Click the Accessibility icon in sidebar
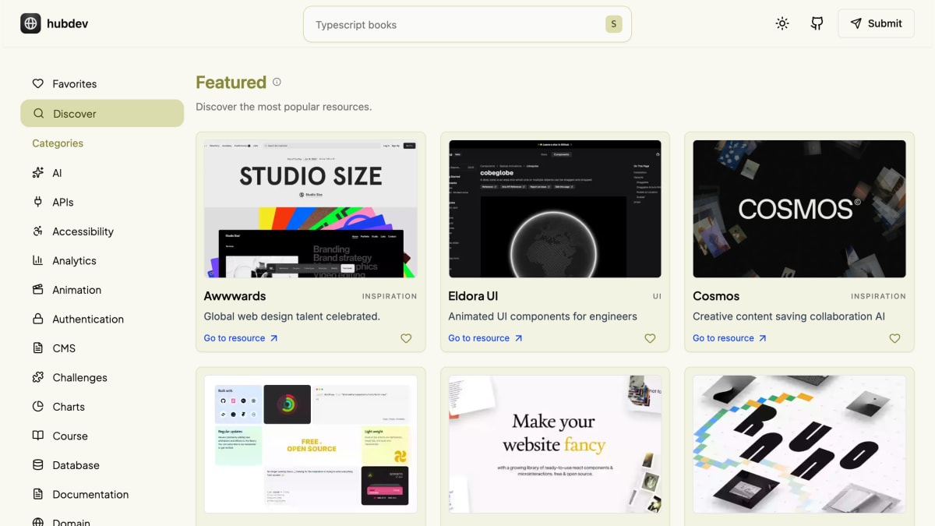The width and height of the screenshot is (935, 526). (38, 231)
